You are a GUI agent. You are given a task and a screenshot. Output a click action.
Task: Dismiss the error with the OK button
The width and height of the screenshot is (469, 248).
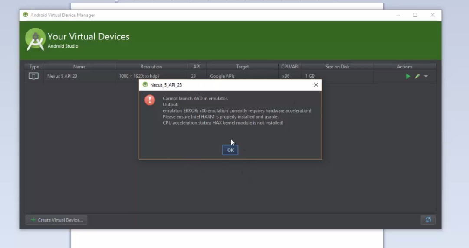(x=230, y=150)
